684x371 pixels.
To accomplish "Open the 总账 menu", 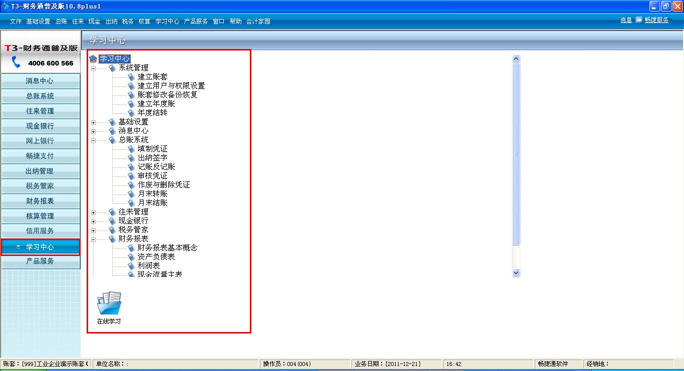I will click(x=61, y=21).
